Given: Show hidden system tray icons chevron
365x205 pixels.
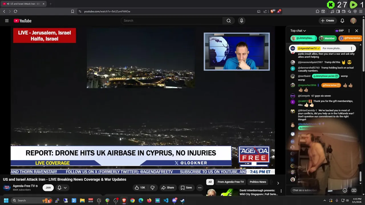Looking at the screenshot, I should [x=325, y=200].
